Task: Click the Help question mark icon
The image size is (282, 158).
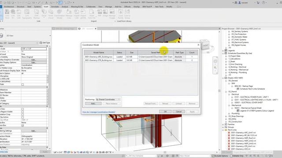Action: click(x=263, y=3)
